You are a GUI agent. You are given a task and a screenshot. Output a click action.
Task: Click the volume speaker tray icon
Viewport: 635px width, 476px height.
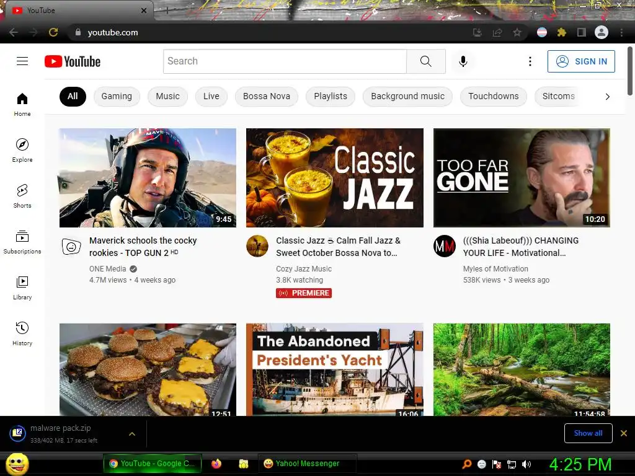coord(526,464)
